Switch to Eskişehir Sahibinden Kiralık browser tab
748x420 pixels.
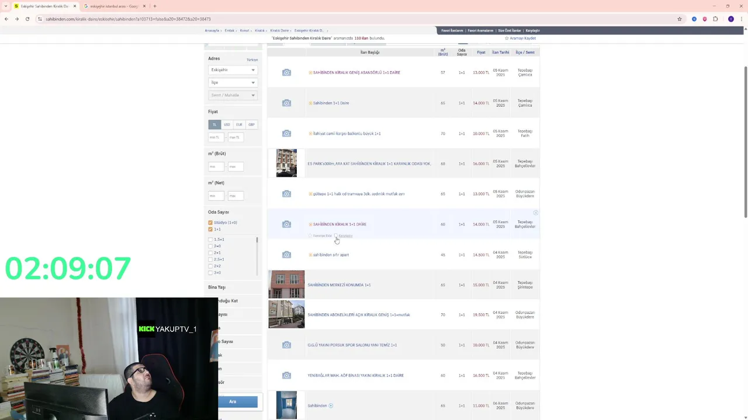(44, 6)
